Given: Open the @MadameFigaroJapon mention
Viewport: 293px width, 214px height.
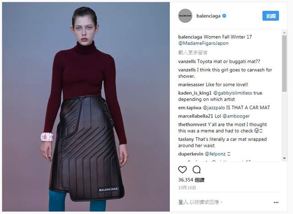Looking at the screenshot, I should 203,43.
